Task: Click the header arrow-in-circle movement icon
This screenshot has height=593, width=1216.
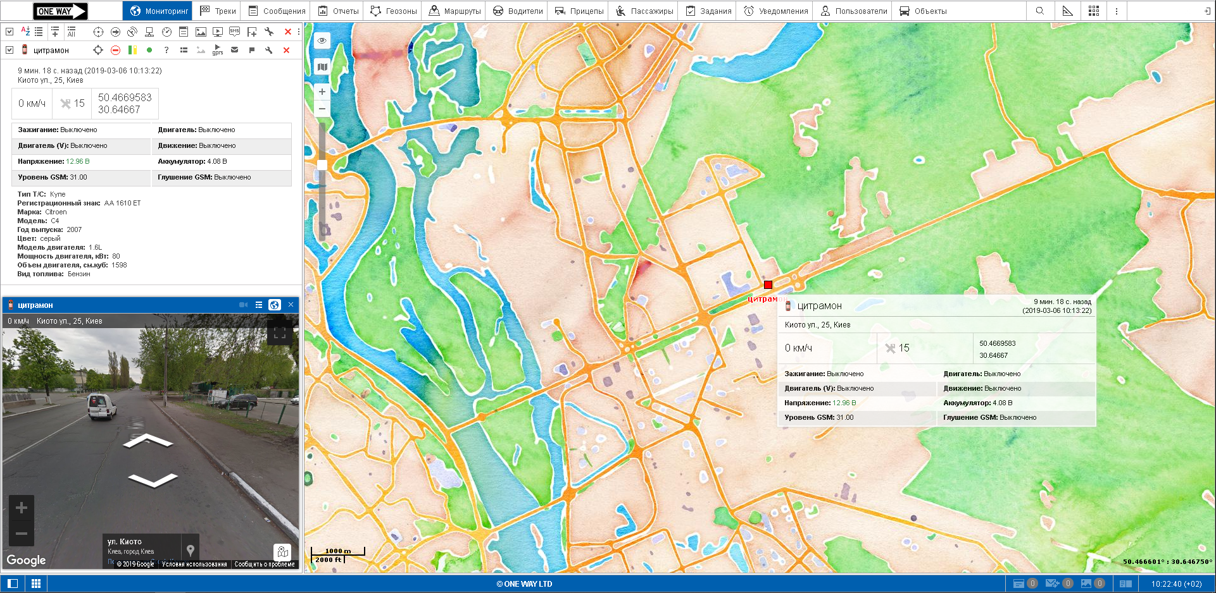Action: click(115, 32)
